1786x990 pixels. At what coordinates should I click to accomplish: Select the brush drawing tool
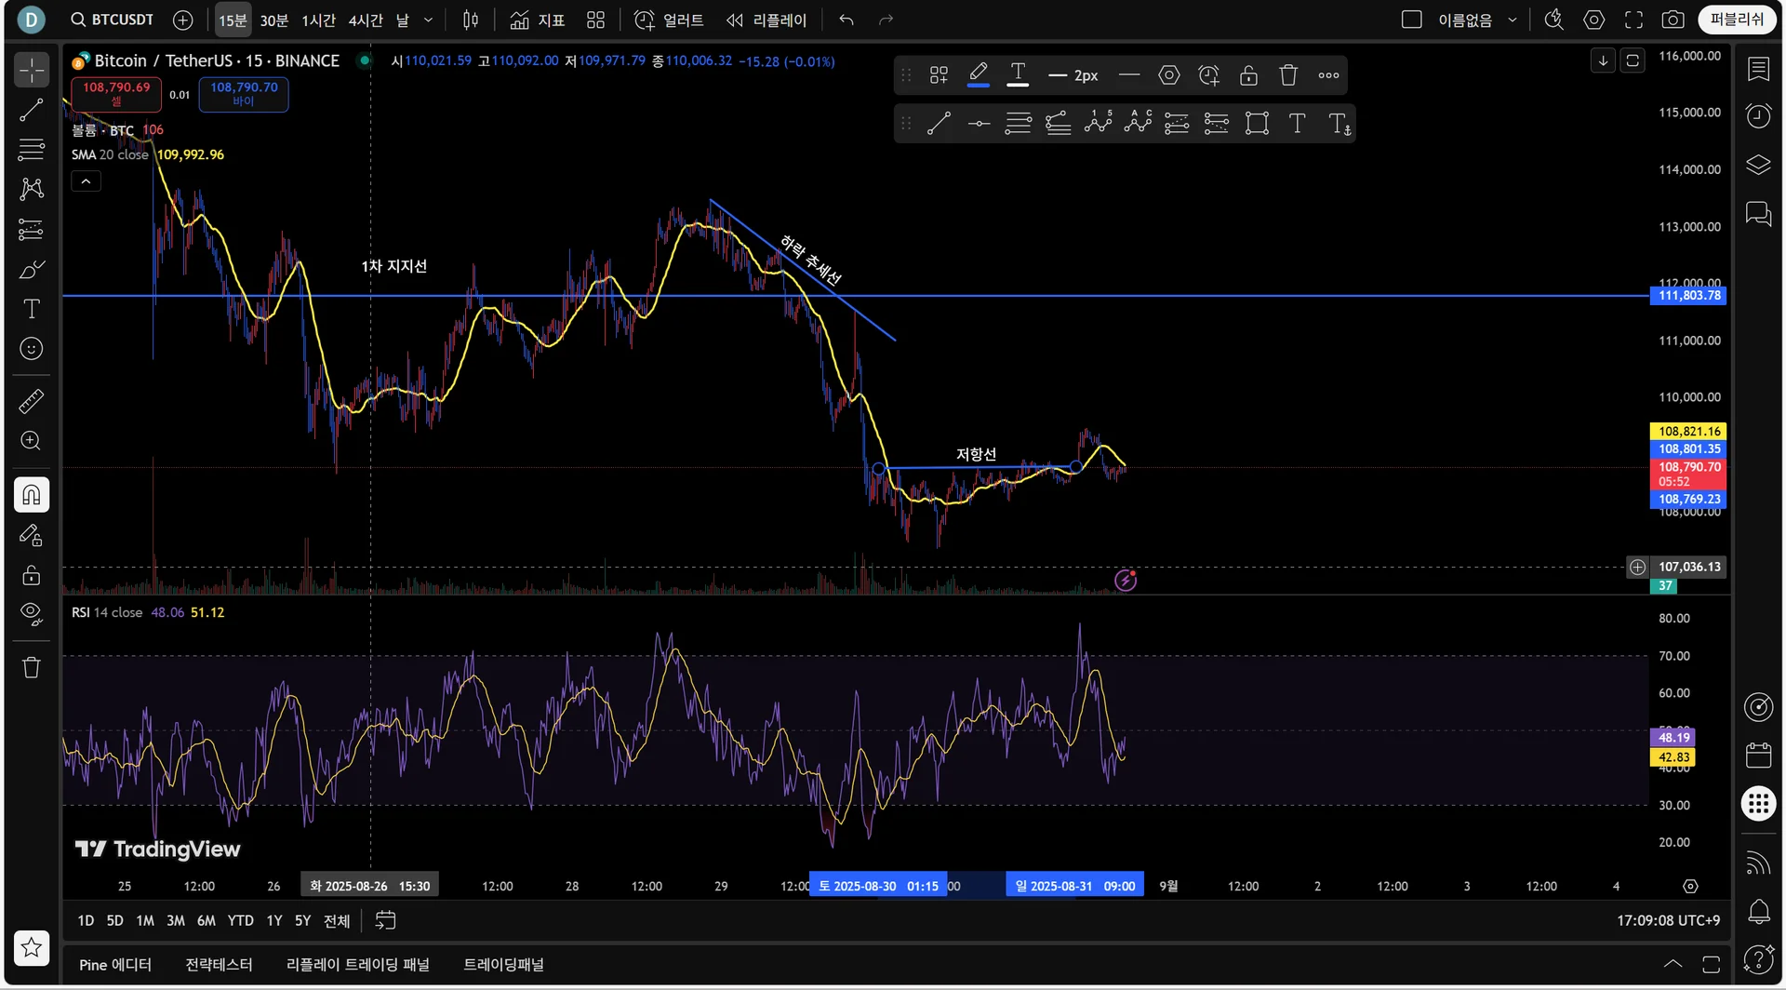click(32, 270)
